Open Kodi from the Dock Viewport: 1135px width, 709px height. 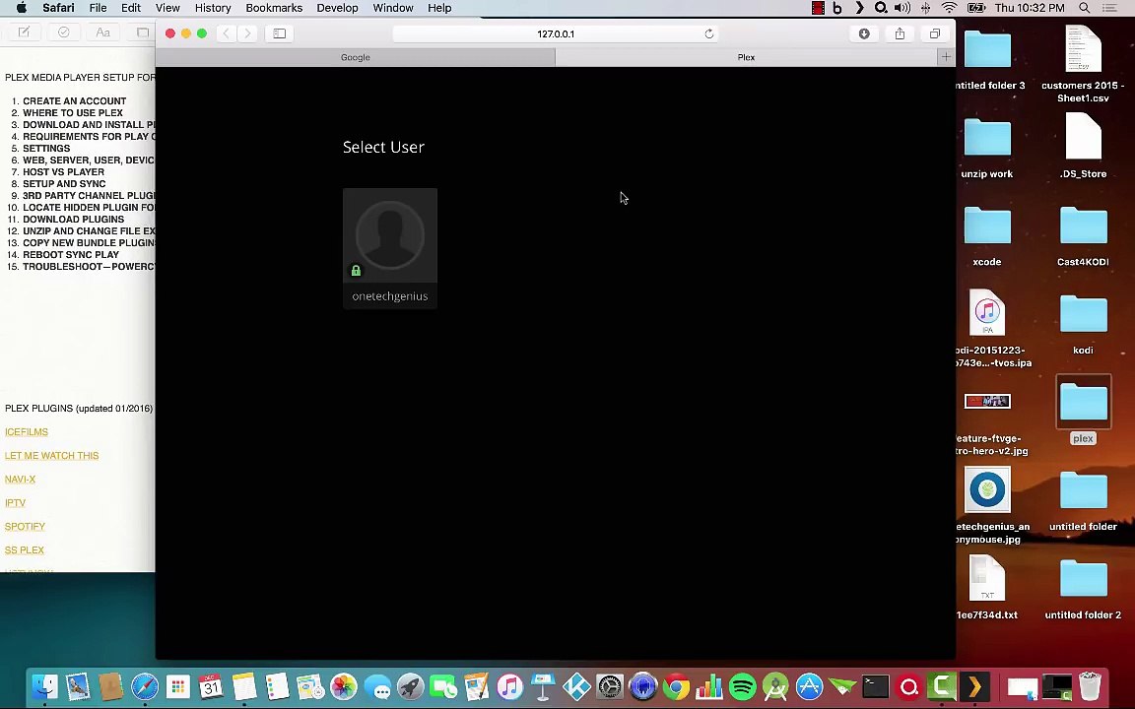point(576,686)
